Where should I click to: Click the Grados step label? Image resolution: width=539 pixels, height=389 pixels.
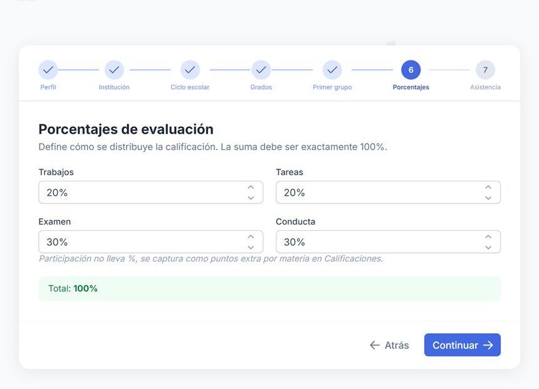coord(261,87)
